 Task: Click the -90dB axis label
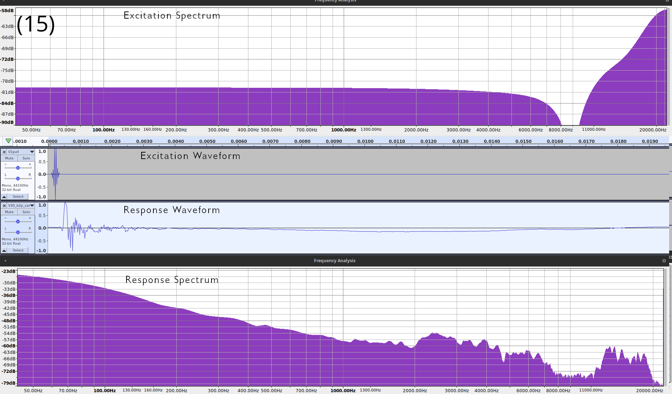(7, 122)
